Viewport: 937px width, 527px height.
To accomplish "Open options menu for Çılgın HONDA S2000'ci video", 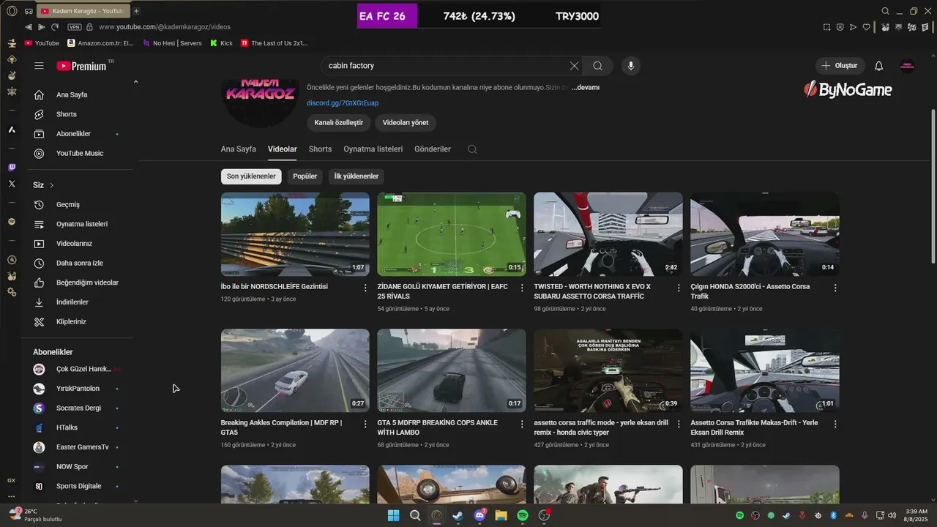I will [x=835, y=288].
